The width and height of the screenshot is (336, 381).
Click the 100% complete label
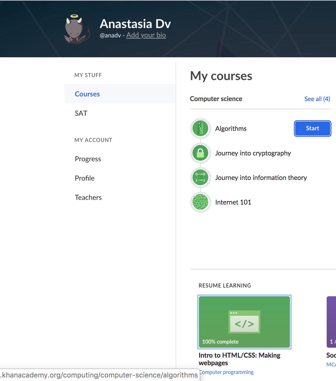(x=220, y=342)
